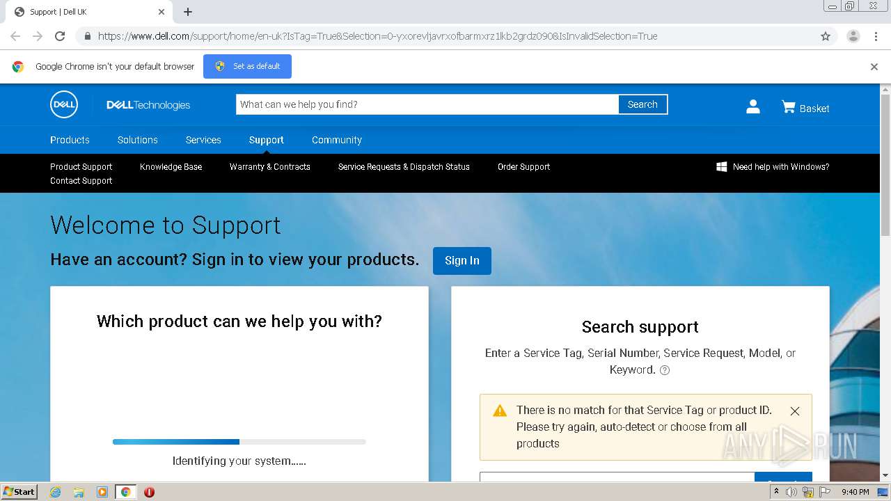Click the Chrome address bar URL

(377, 36)
